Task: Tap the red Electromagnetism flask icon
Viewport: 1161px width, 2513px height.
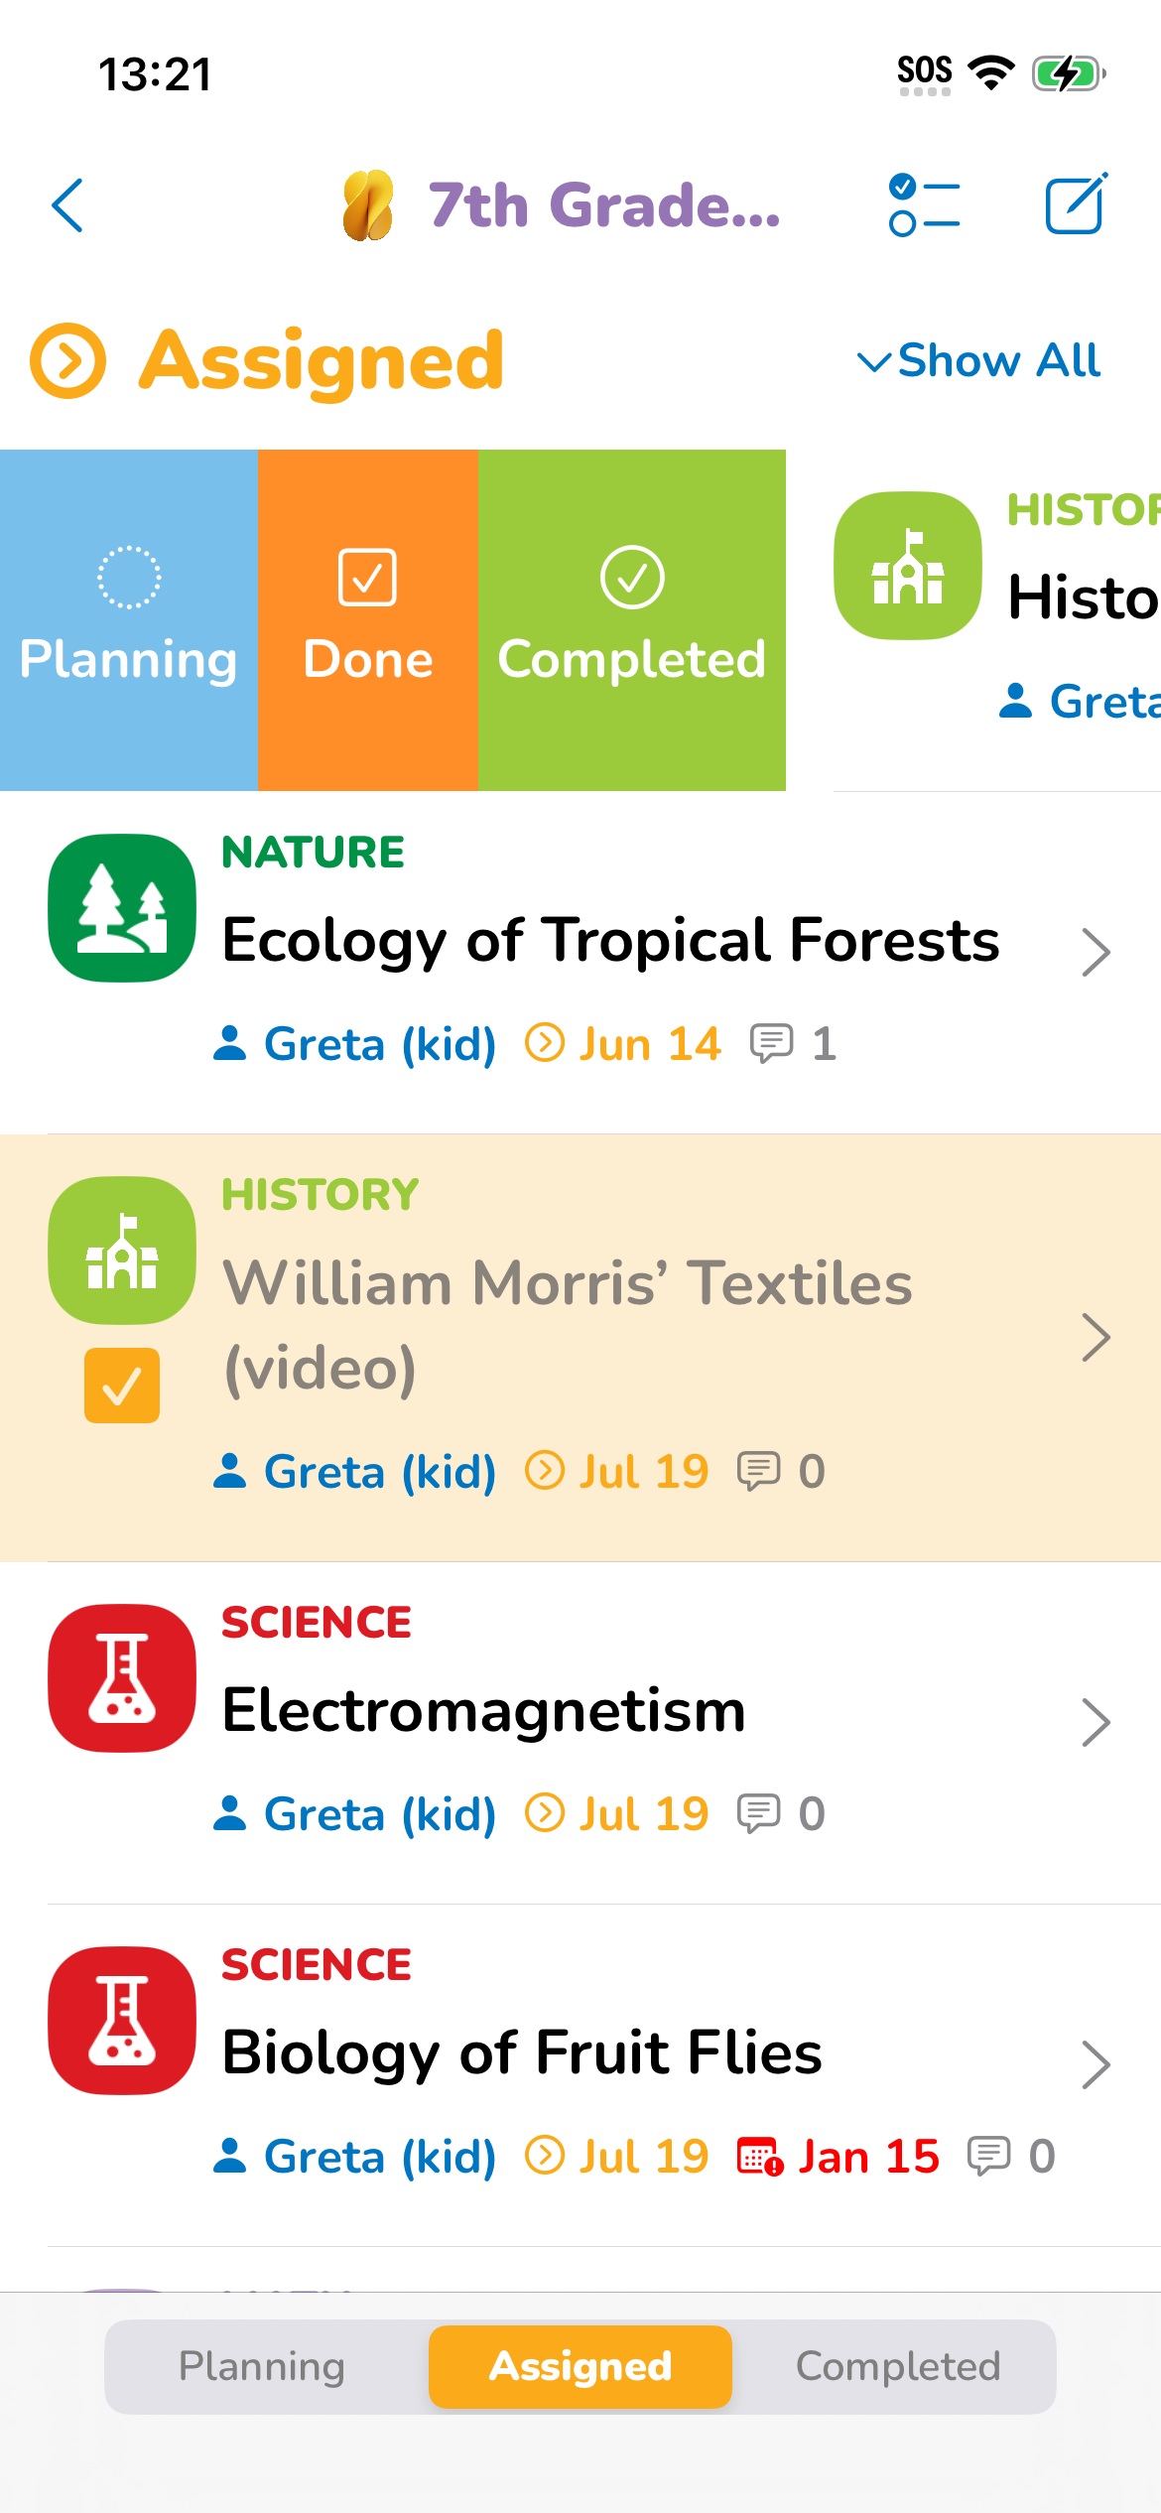Action: pos(122,1677)
